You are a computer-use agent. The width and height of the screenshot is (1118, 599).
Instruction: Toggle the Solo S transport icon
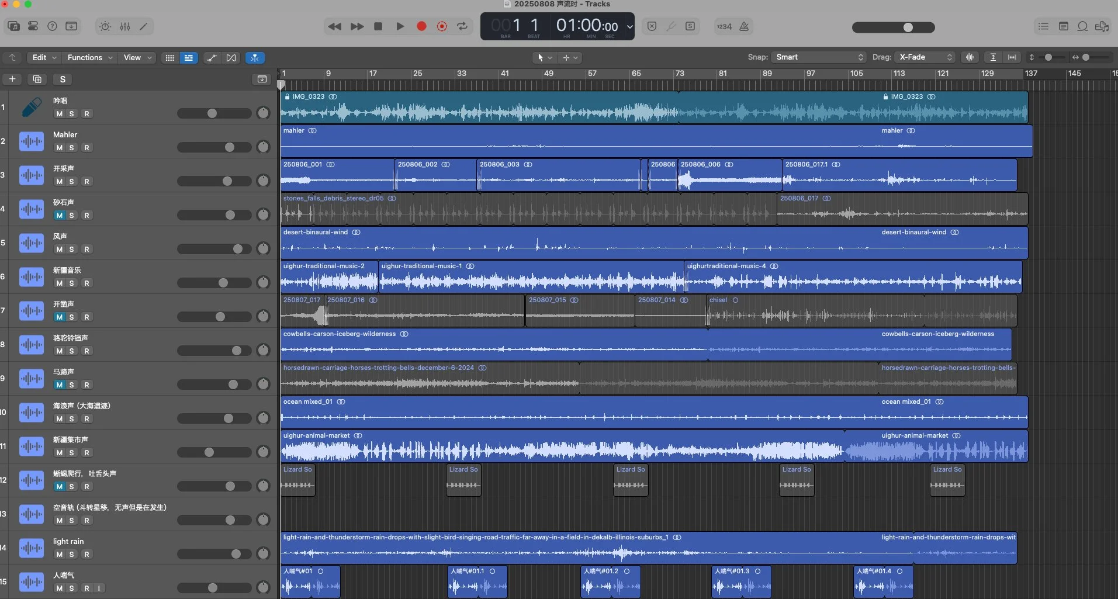690,26
